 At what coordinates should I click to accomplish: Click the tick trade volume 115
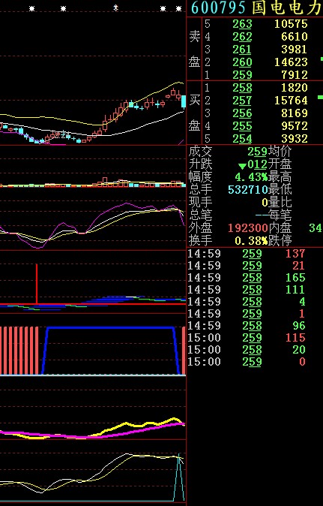click(295, 338)
